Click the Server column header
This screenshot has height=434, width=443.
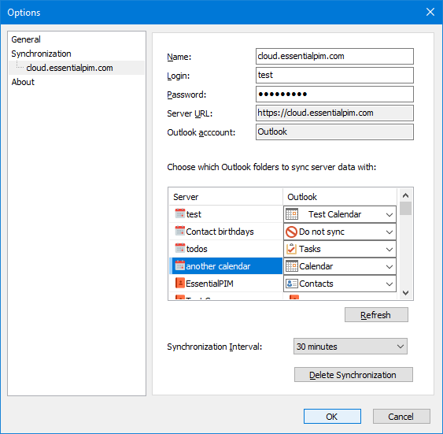(x=226, y=197)
